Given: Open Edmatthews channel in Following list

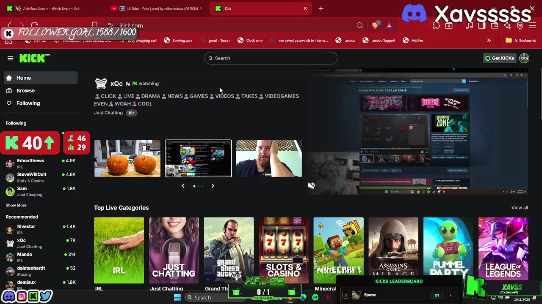Looking at the screenshot, I should [41, 163].
